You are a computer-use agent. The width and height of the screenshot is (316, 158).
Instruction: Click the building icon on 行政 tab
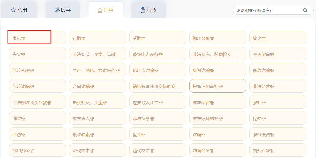[x=143, y=10]
